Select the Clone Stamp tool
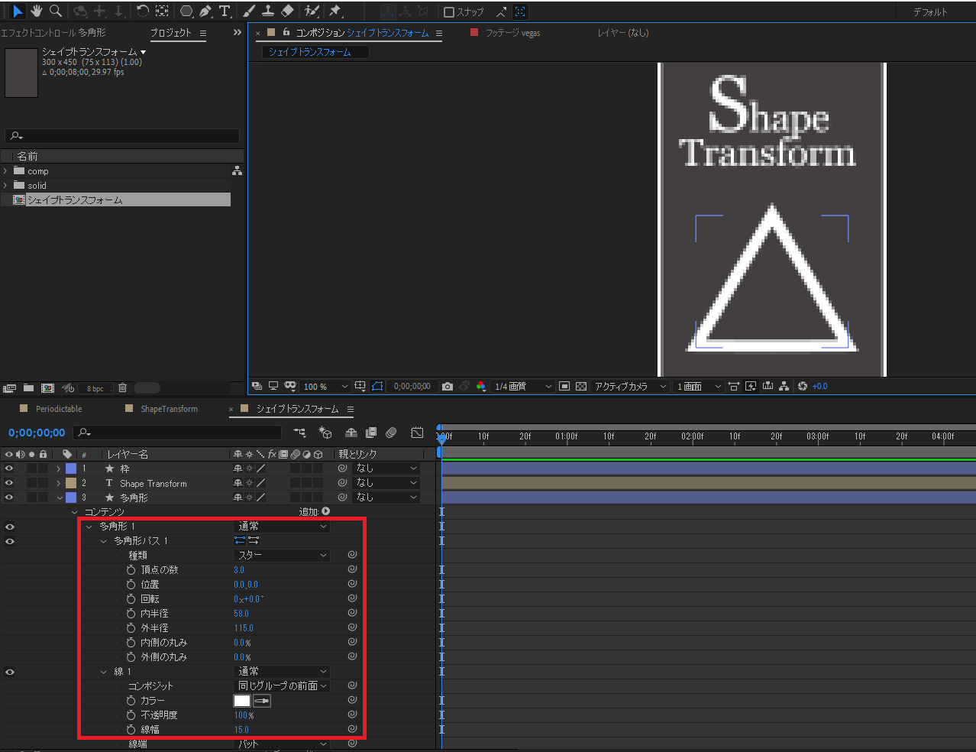The image size is (976, 752). pos(268,11)
